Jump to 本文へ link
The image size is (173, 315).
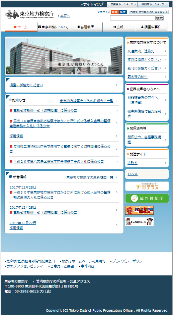(x=65, y=16)
